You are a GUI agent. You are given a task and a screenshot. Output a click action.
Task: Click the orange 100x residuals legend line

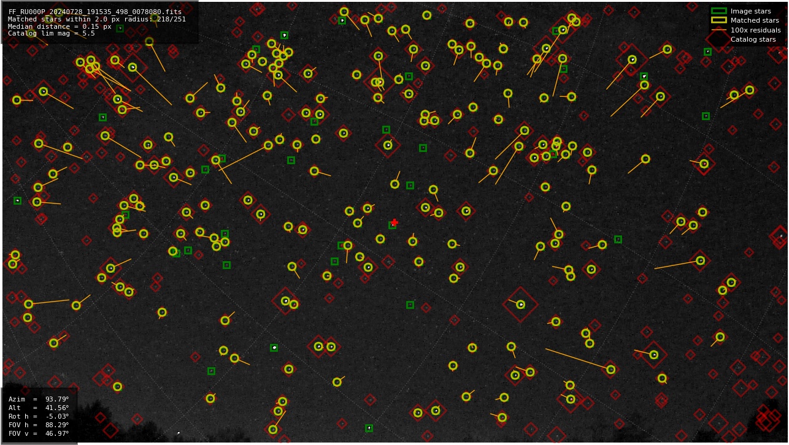click(718, 30)
